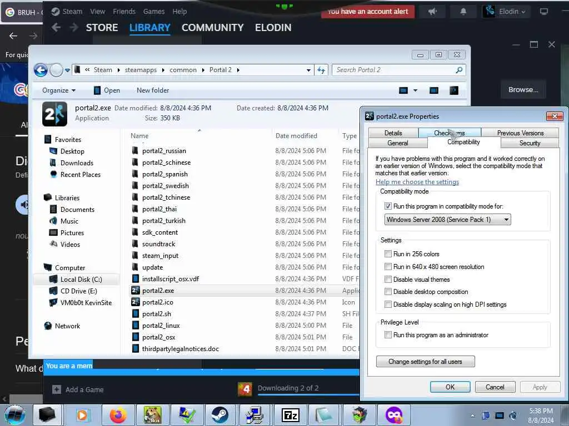
Task: Enable Run in 256 colors
Action: 388,253
